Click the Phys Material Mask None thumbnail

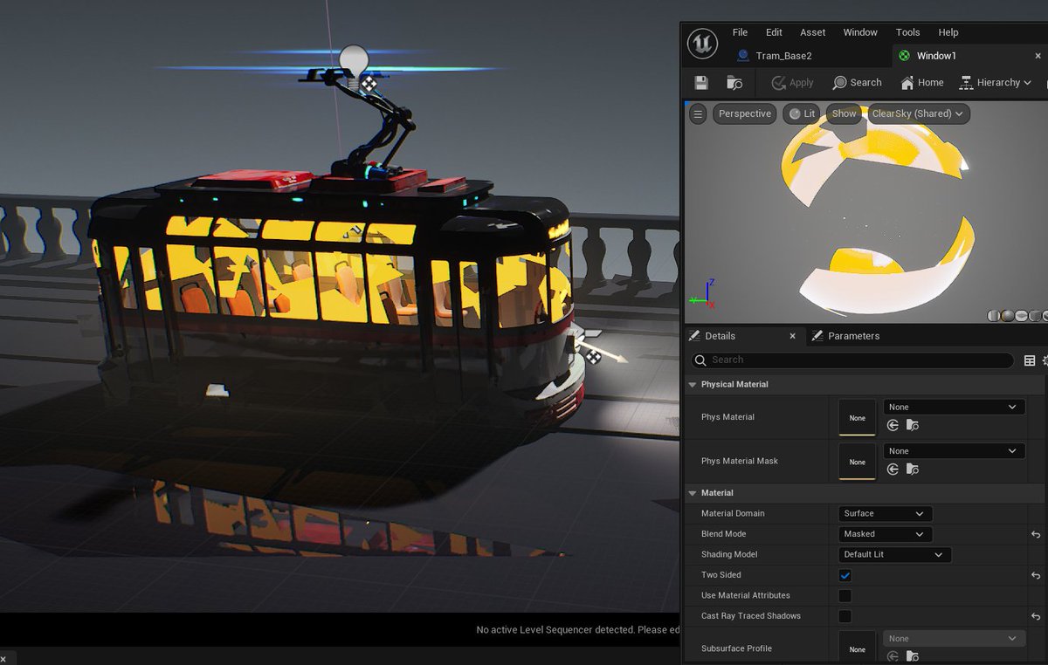857,461
